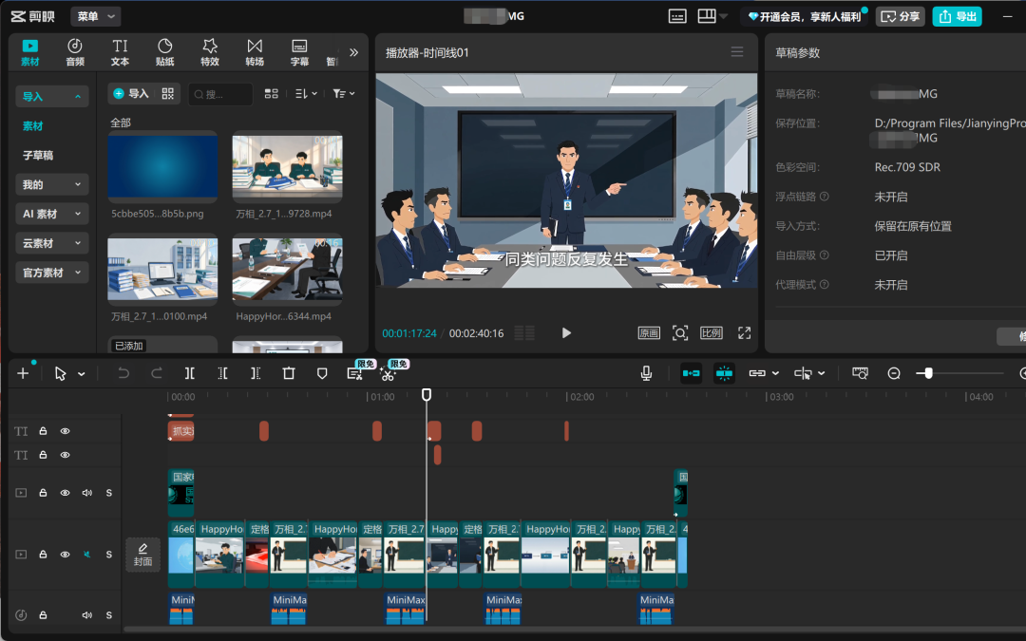The image size is (1026, 641).
Task: Switch to the 文本 text tab
Action: pyautogui.click(x=120, y=51)
